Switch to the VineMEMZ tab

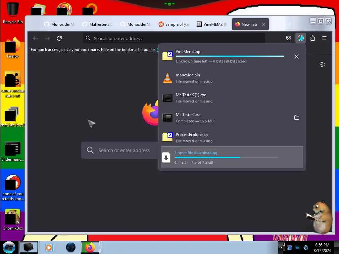click(x=212, y=24)
